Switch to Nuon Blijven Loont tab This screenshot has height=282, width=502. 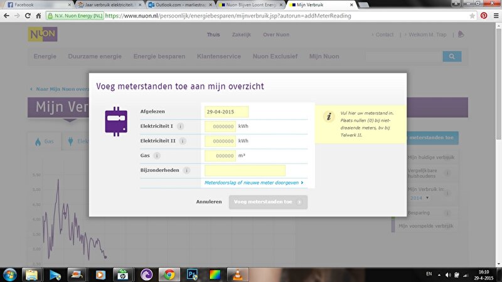click(251, 5)
